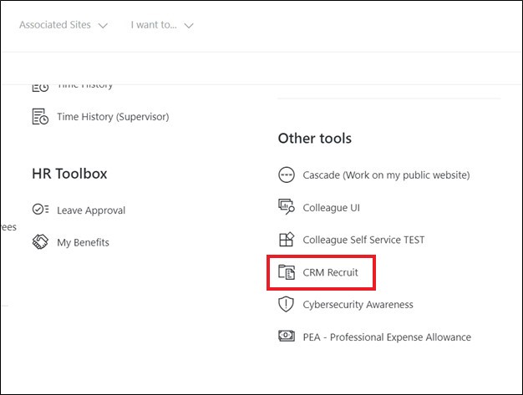This screenshot has width=523, height=395.
Task: Open the My Benefits text link
Action: 83,242
